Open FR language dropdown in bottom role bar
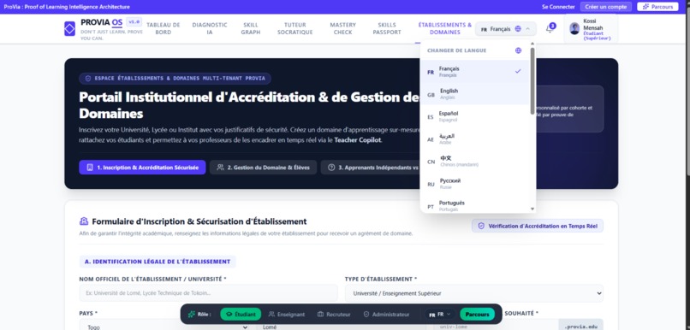Screen dimensions: 690x330 440,314
